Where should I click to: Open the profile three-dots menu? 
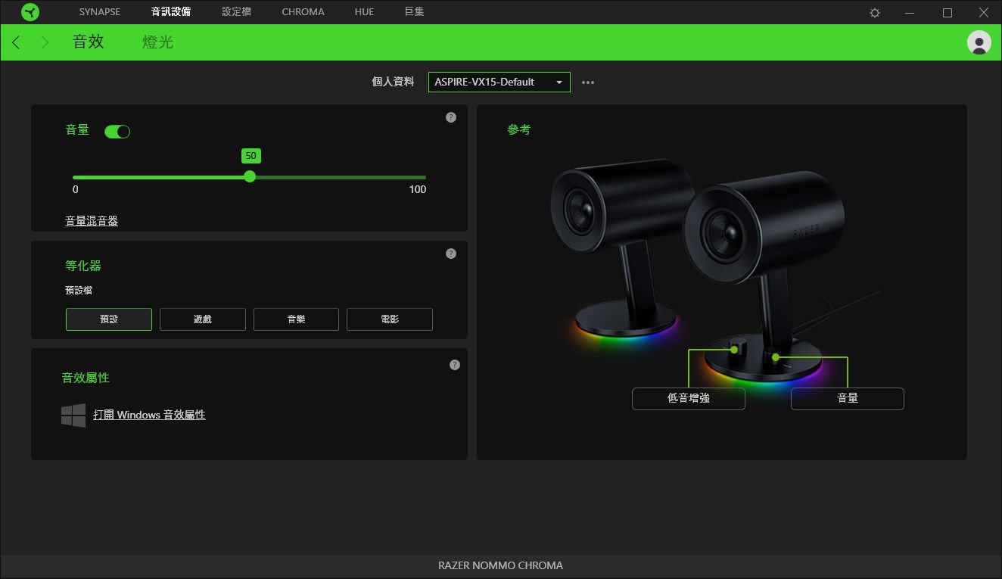588,82
